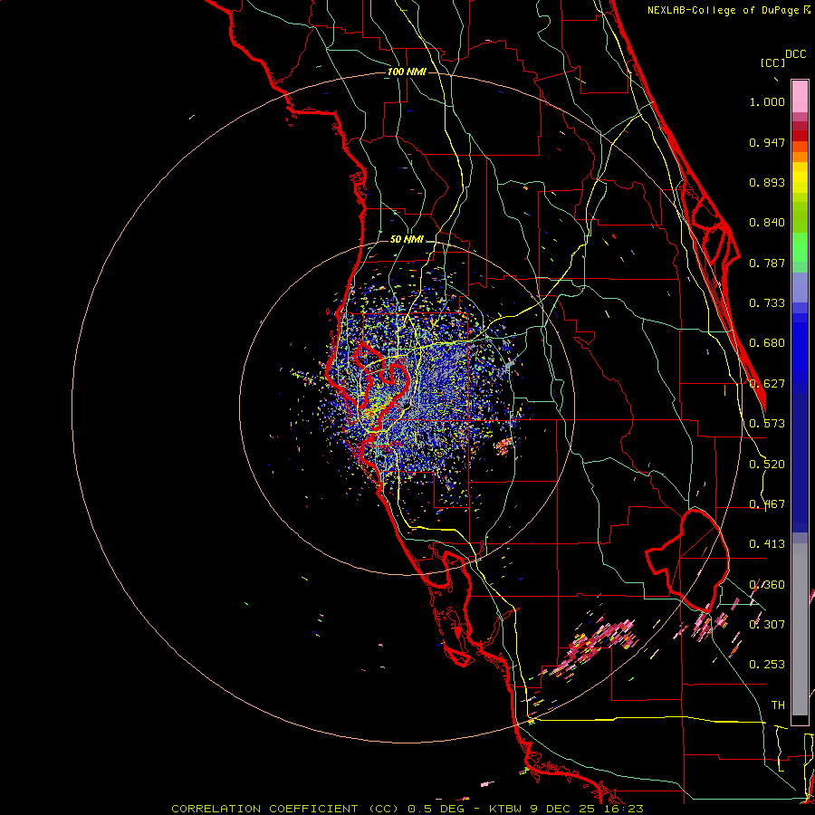
Task: Select the 0.253 legend value
Action: (767, 665)
